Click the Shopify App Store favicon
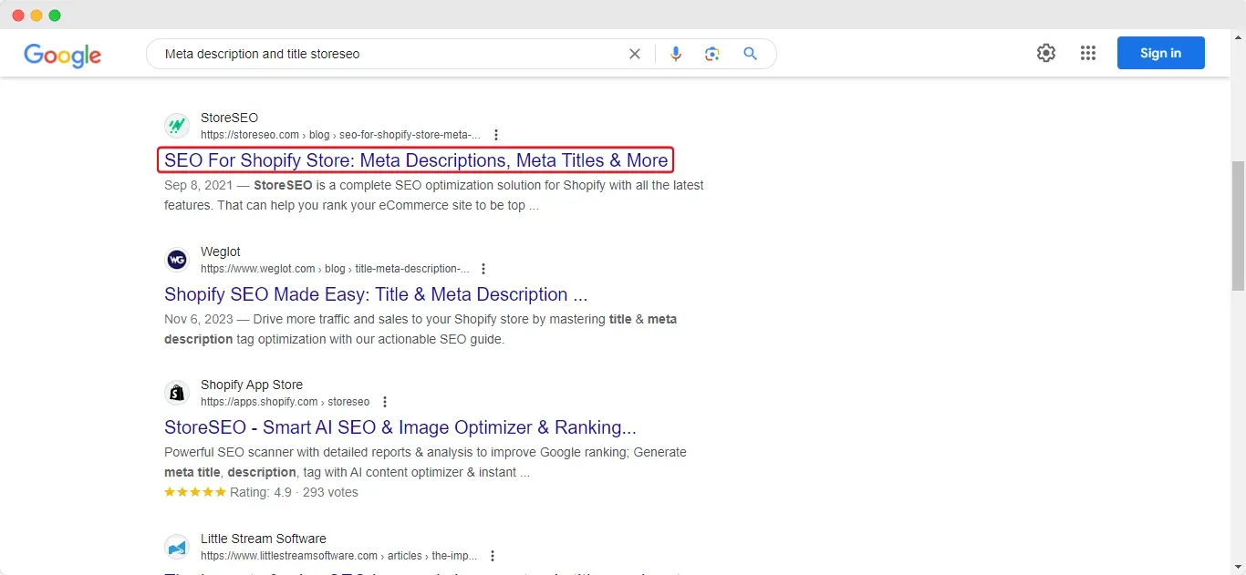The height and width of the screenshot is (575, 1246). [177, 393]
